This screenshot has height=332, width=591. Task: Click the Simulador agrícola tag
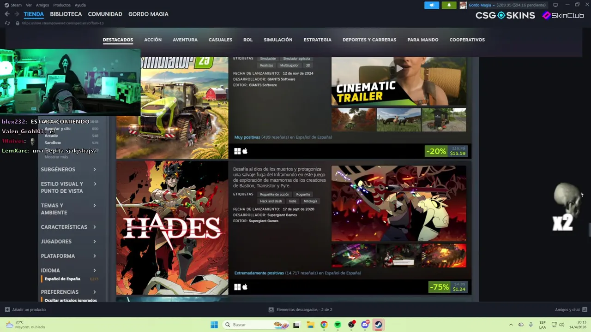[x=296, y=59]
